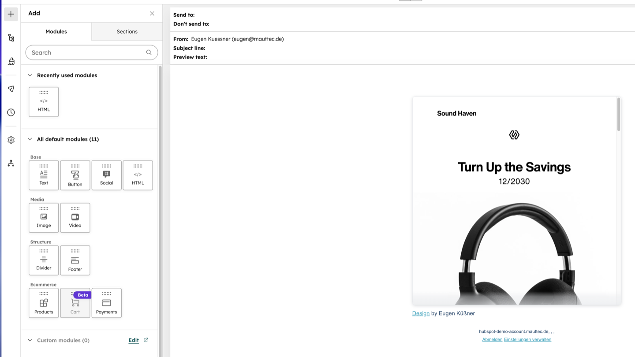Close the Add panel with the X
This screenshot has width=635, height=357.
(x=152, y=13)
